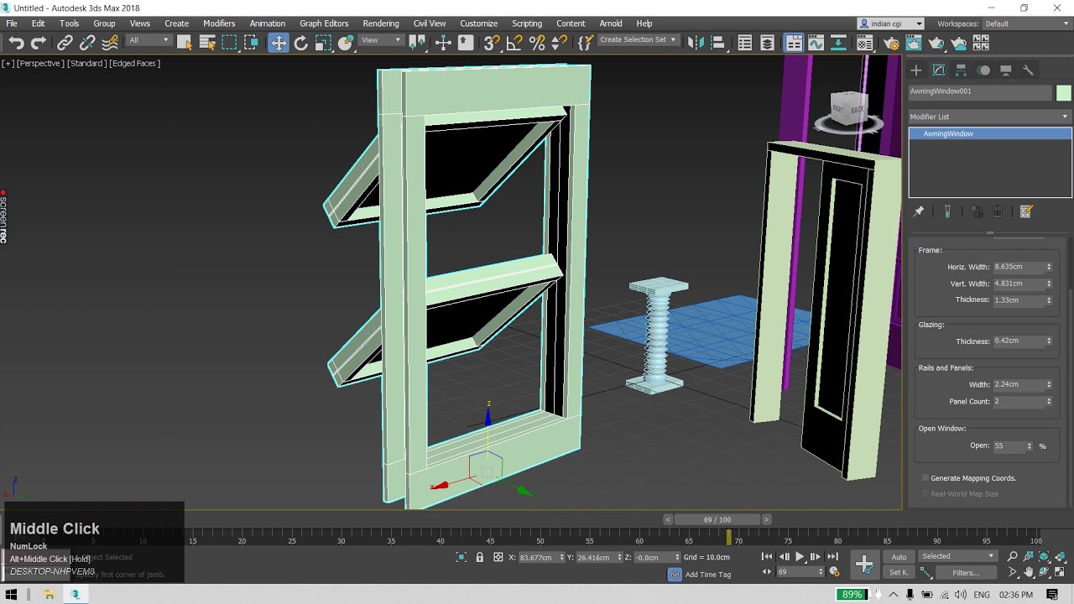Open the Schematic View icon
Image resolution: width=1074 pixels, height=604 pixels.
tap(838, 43)
